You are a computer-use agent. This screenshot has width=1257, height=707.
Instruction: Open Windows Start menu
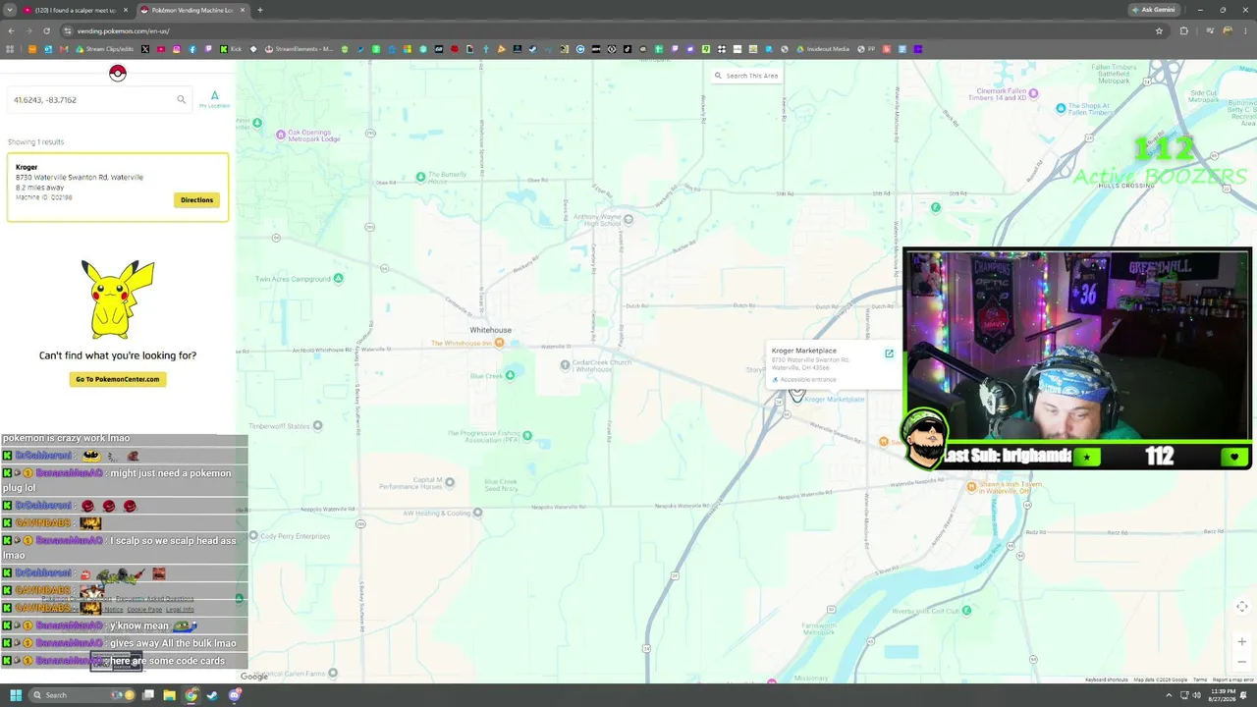(16, 695)
